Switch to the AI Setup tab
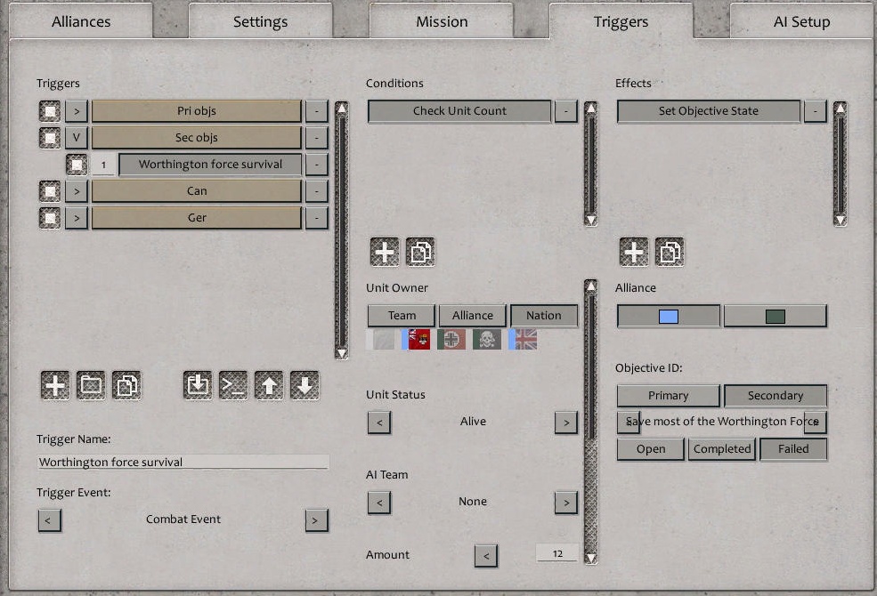Viewport: 877px width, 596px height. (x=800, y=20)
